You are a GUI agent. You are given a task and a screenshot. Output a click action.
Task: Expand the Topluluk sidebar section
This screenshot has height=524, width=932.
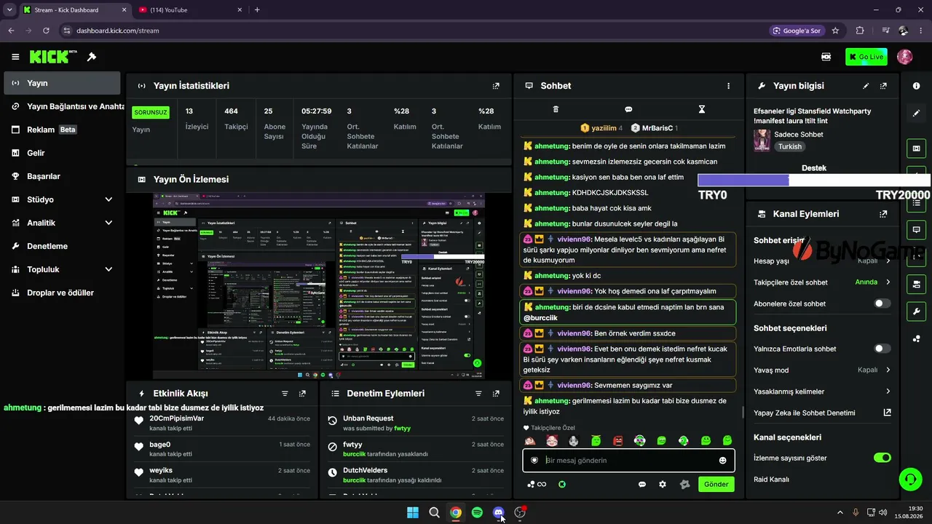pyautogui.click(x=108, y=269)
